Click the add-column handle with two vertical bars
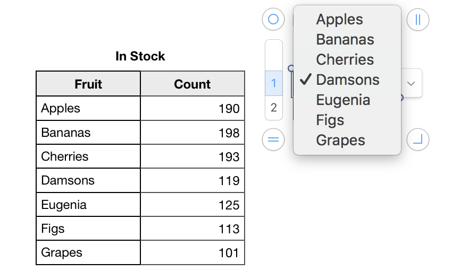Image resolution: width=452 pixels, height=280 pixels. [x=417, y=20]
